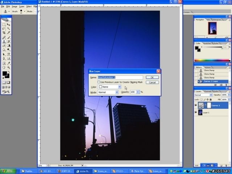Open Mode dropdown in New Layer dialog
The width and height of the screenshot is (232, 174).
[117, 92]
